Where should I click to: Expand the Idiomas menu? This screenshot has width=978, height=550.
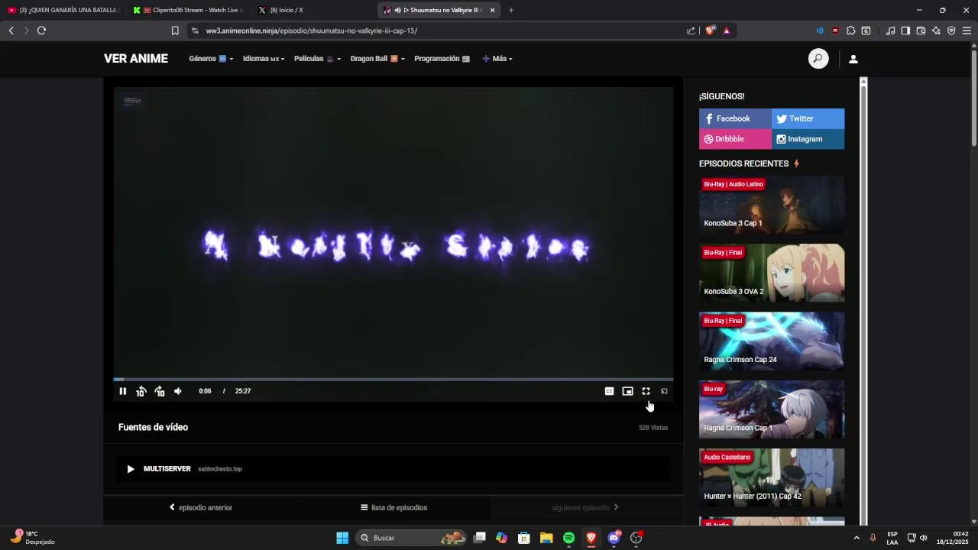264,59
